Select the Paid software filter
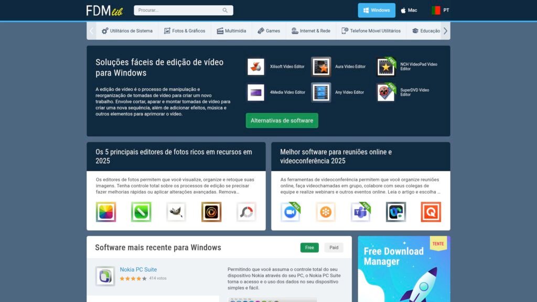This screenshot has height=302, width=537. tap(334, 247)
